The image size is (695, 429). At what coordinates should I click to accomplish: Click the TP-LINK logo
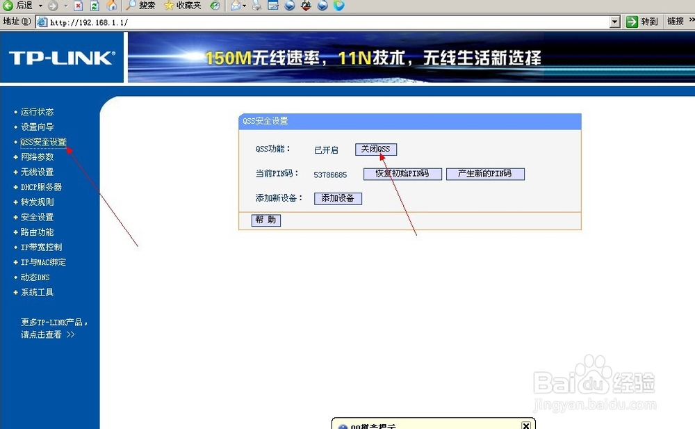pos(62,58)
